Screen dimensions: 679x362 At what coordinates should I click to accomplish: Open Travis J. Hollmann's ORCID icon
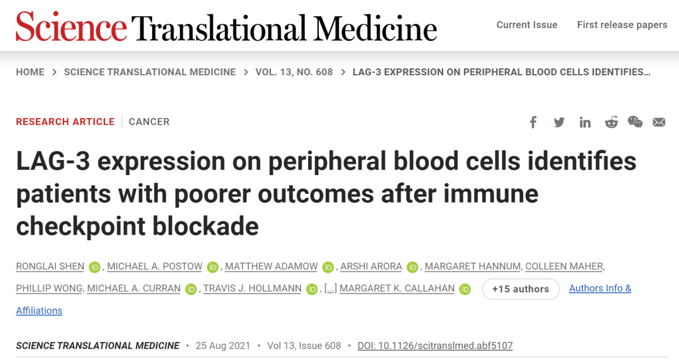(312, 289)
